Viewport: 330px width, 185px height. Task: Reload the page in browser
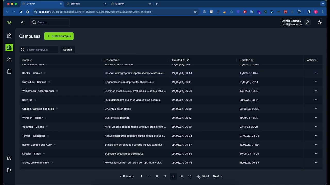coord(21,12)
